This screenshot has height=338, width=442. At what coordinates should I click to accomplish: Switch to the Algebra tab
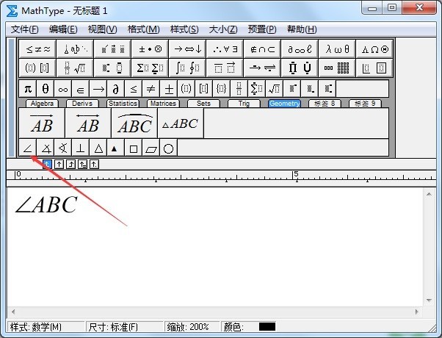click(x=43, y=104)
